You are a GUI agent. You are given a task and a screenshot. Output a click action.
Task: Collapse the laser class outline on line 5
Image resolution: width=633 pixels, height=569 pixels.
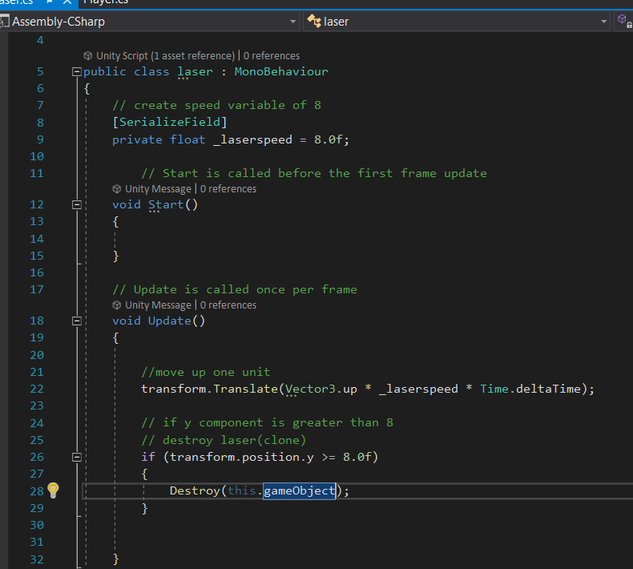tap(77, 72)
